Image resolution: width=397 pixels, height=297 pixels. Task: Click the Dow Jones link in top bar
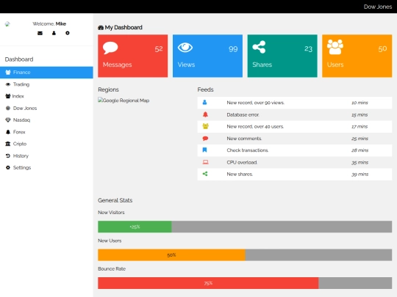point(378,7)
